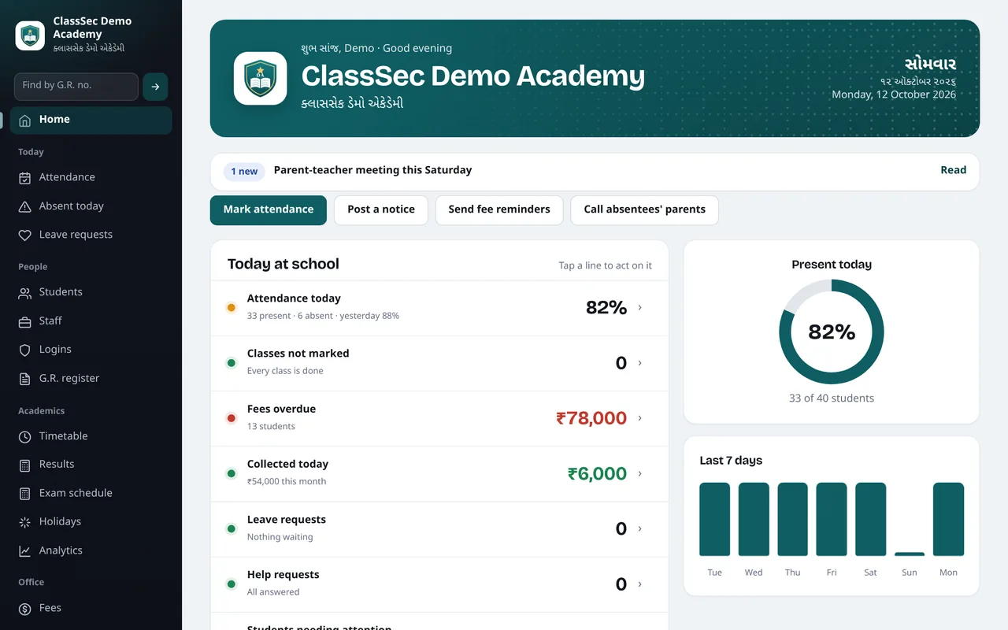Open Exam schedule in sidebar
1008x630 pixels.
(x=91, y=494)
